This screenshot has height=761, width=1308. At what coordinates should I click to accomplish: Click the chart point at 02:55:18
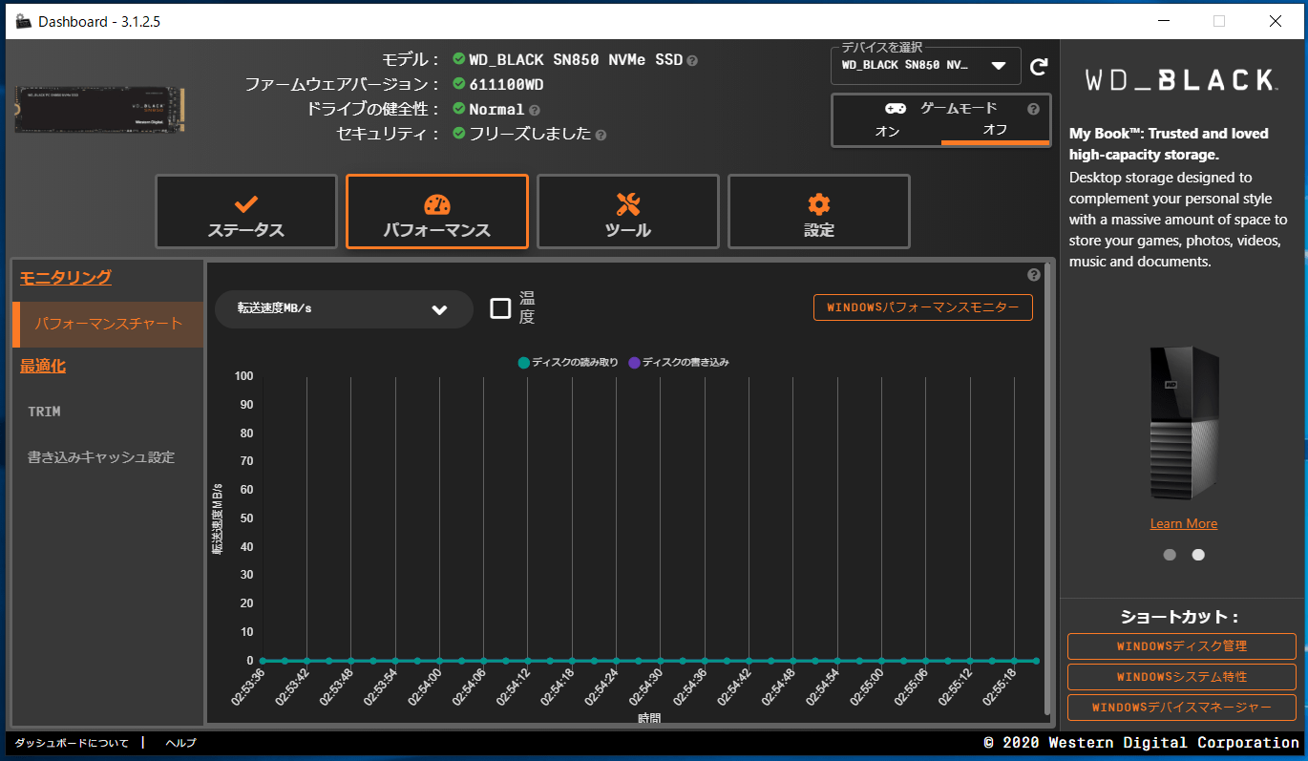click(x=1014, y=661)
